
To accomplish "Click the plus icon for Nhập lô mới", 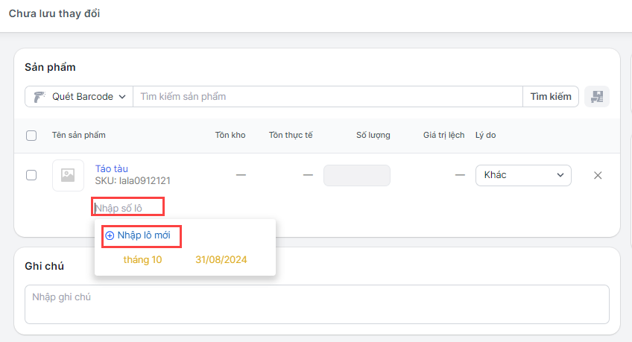I will pos(110,235).
